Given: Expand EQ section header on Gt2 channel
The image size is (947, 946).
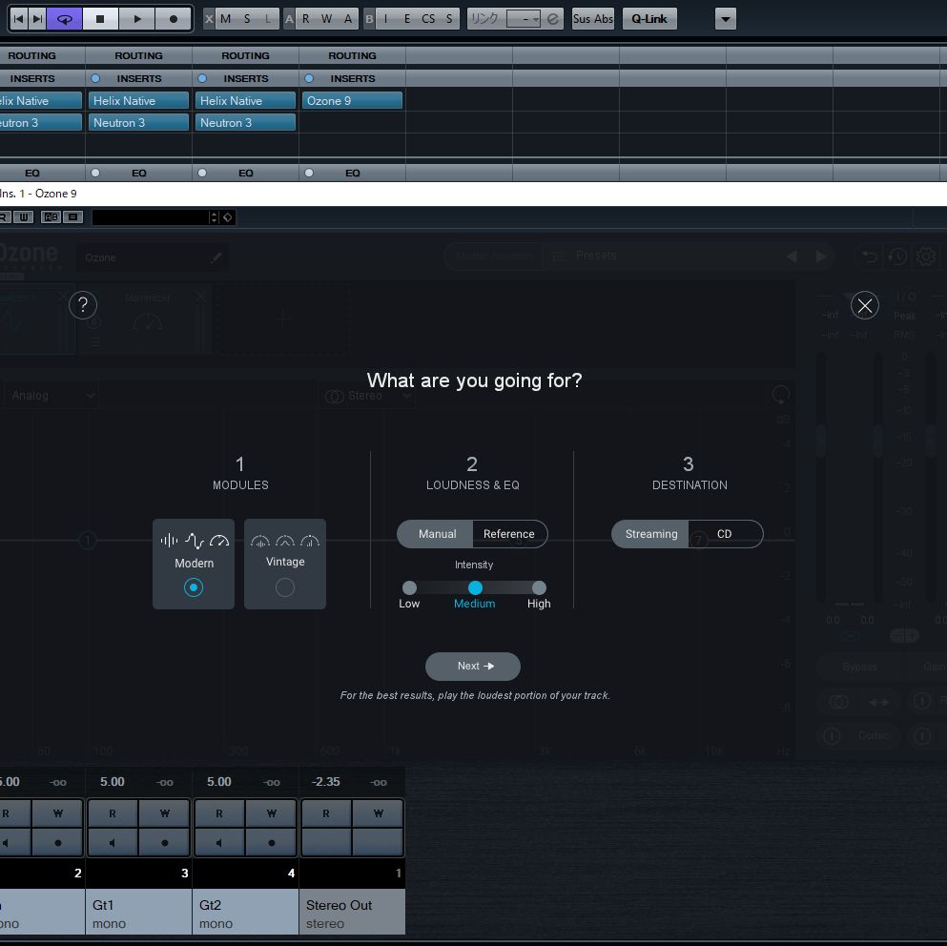Looking at the screenshot, I should click(x=245, y=173).
